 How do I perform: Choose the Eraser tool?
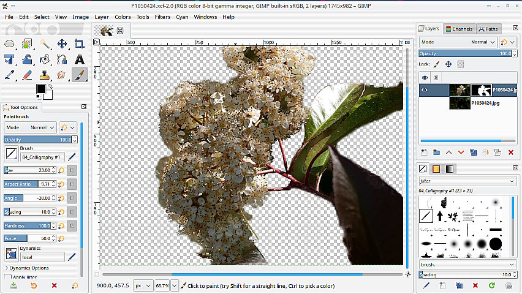[x=27, y=75]
